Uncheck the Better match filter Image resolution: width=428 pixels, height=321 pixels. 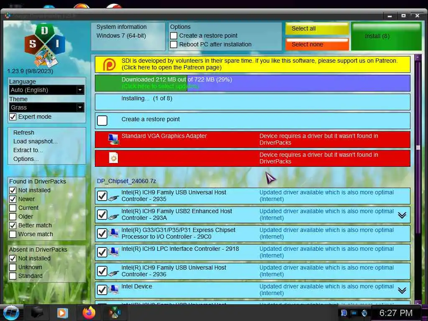(13, 225)
